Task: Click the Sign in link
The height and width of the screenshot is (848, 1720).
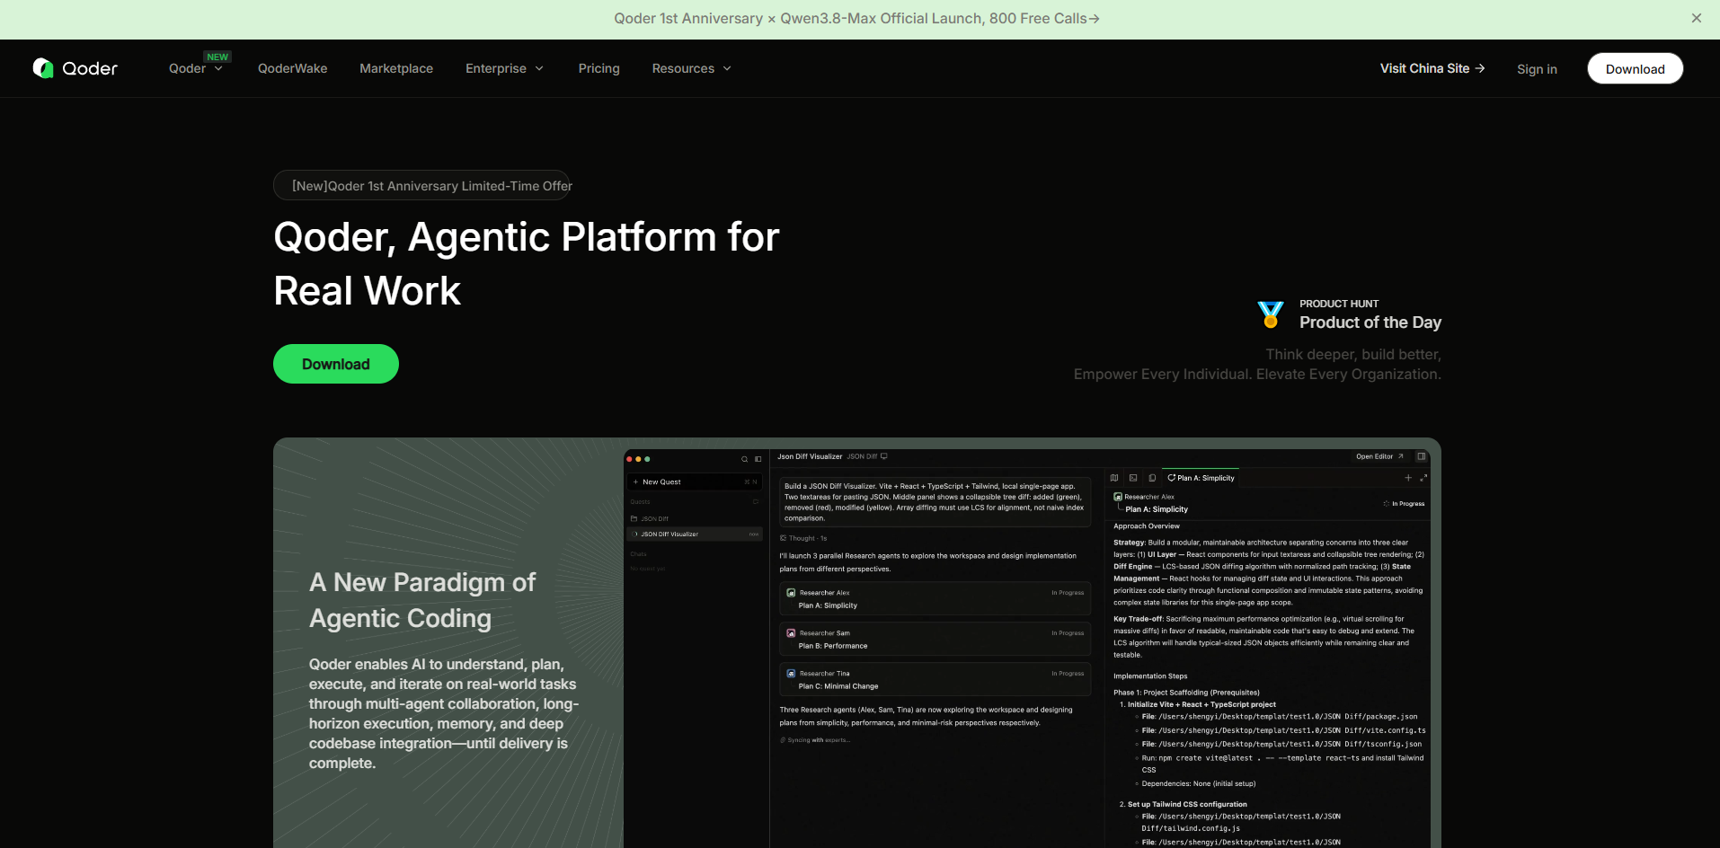Action: (x=1537, y=69)
